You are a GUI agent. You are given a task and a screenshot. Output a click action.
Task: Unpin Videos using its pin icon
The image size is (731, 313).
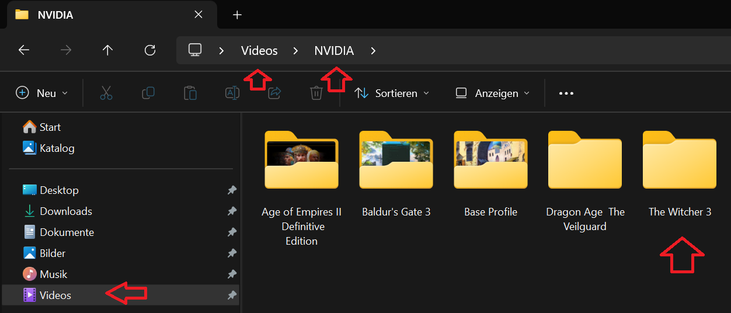pos(232,295)
